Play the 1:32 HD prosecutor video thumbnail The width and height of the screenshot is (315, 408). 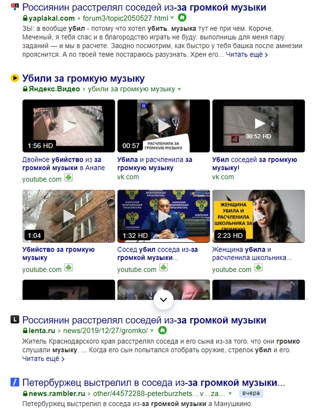164,216
